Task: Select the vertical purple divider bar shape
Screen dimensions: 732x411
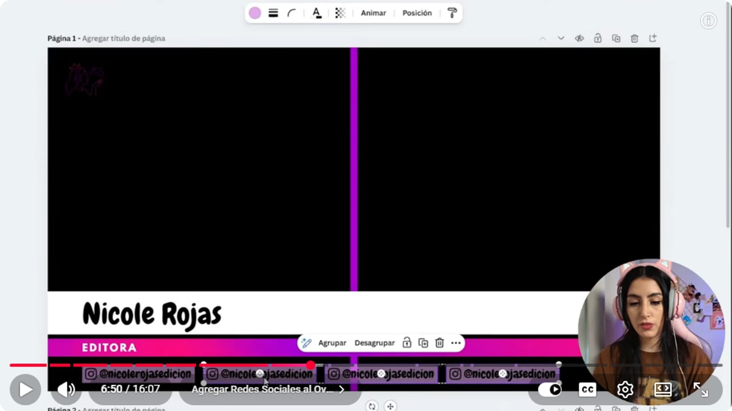Action: pyautogui.click(x=354, y=169)
